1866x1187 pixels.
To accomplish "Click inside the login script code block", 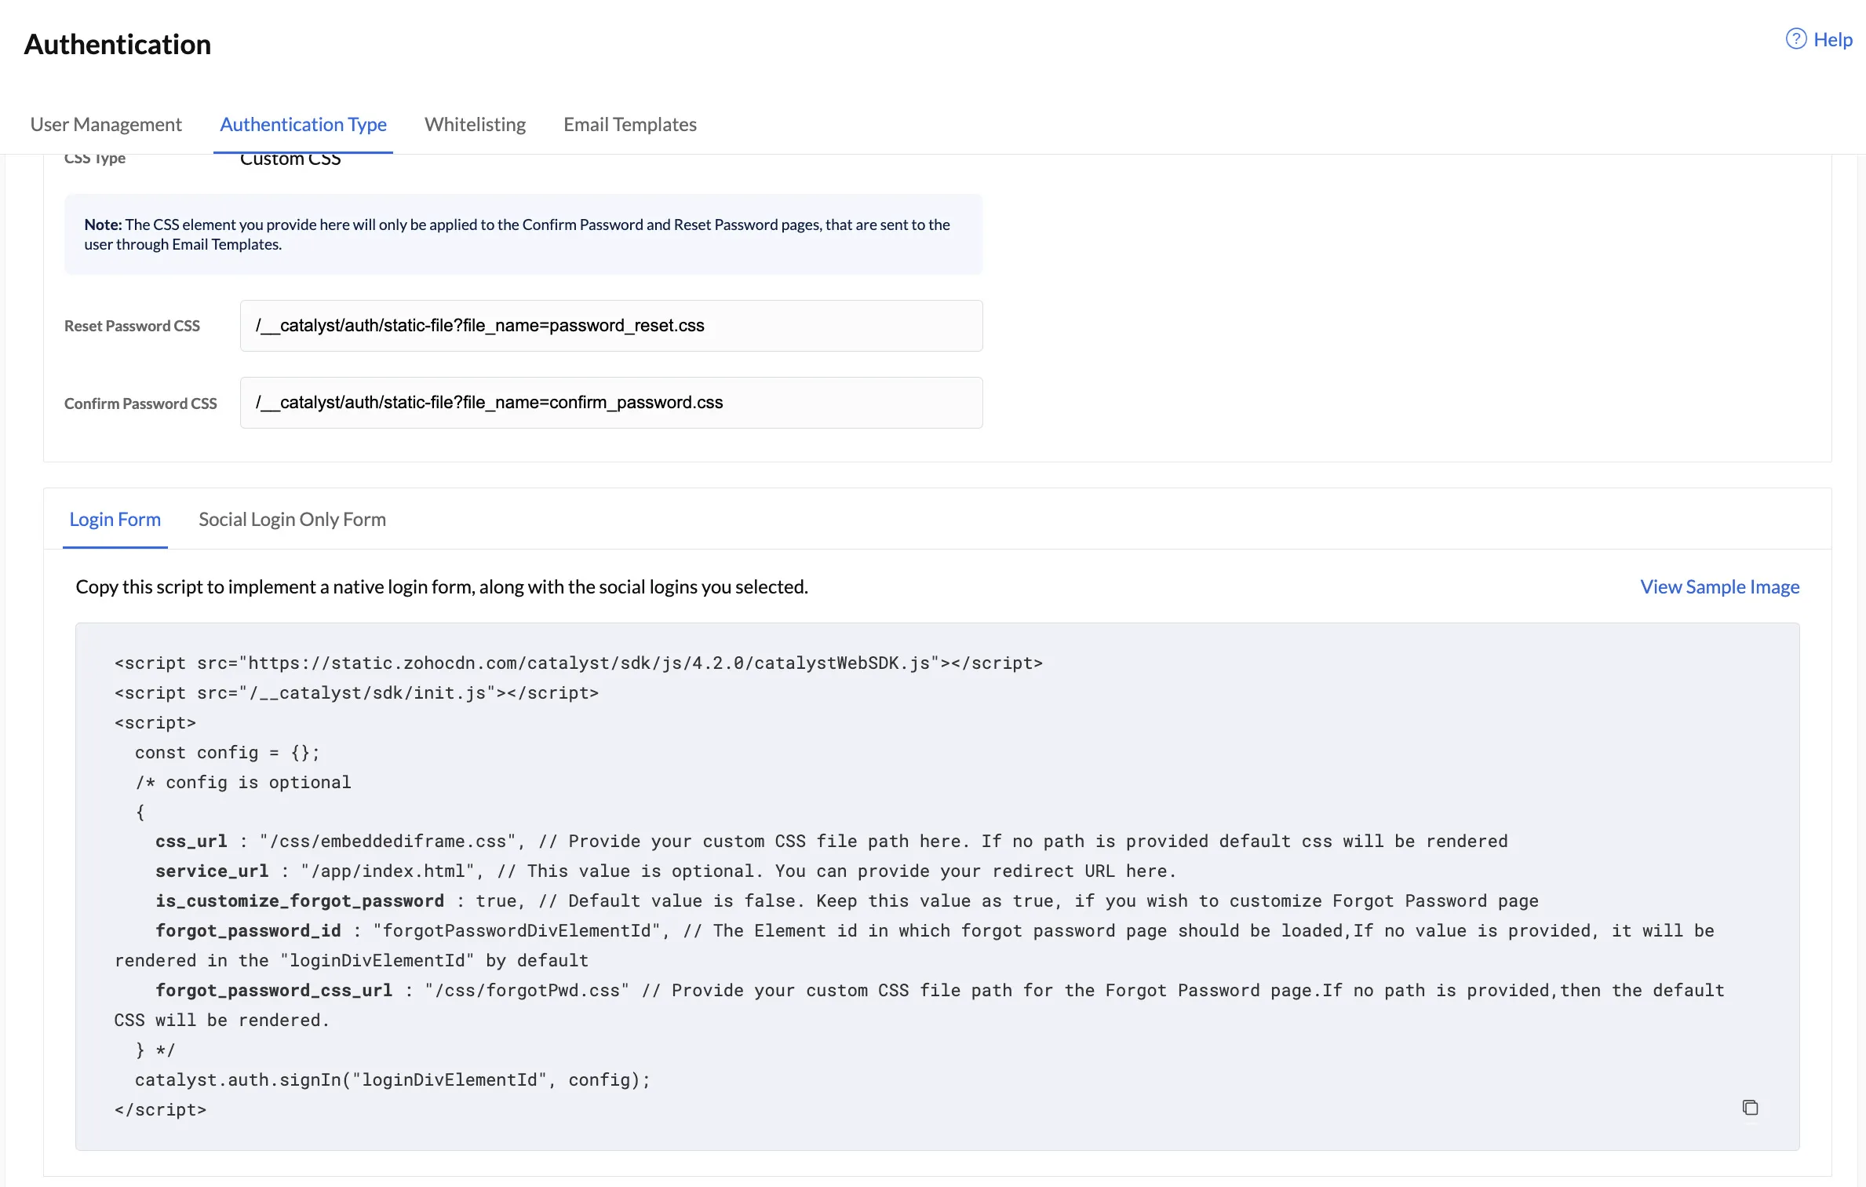I will click(x=937, y=886).
